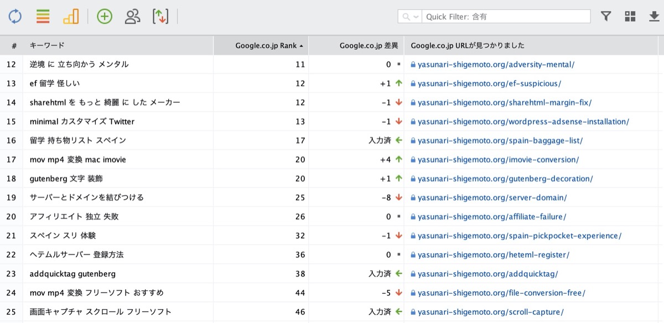Open the ef-suspicious URL link
This screenshot has height=323, width=664.
click(489, 84)
